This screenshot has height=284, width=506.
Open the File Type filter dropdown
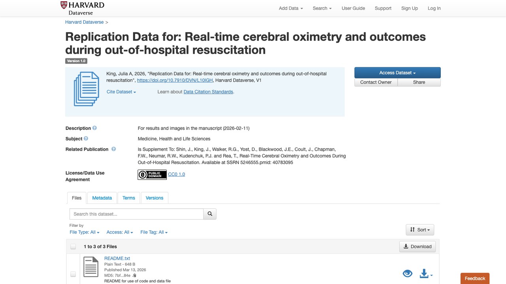[85, 232]
